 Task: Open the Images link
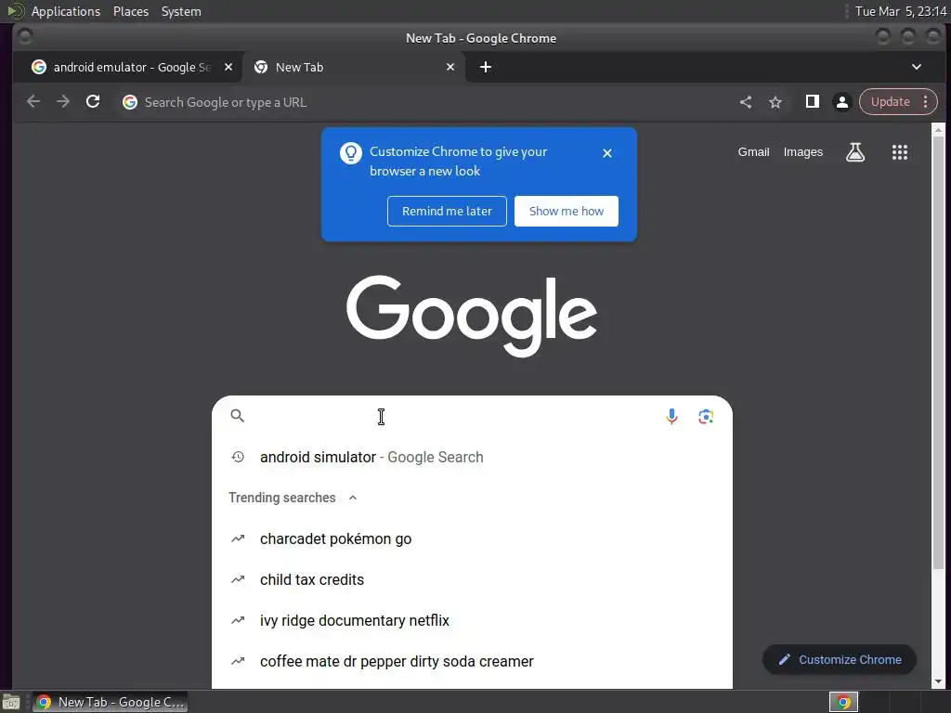click(803, 152)
